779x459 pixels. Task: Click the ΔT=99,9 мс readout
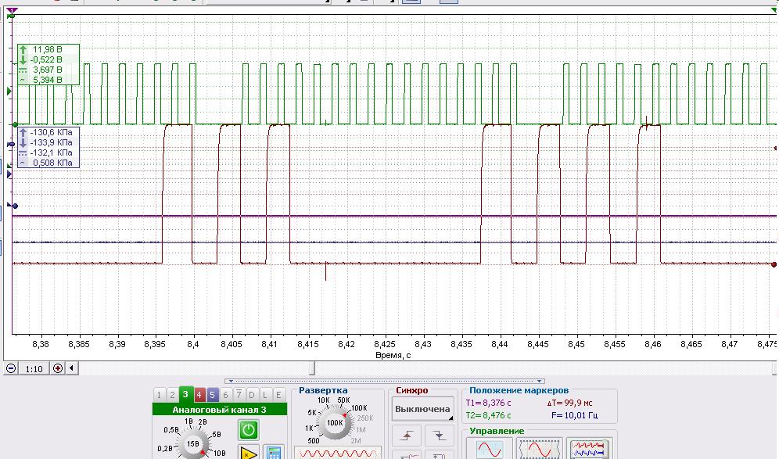569,403
